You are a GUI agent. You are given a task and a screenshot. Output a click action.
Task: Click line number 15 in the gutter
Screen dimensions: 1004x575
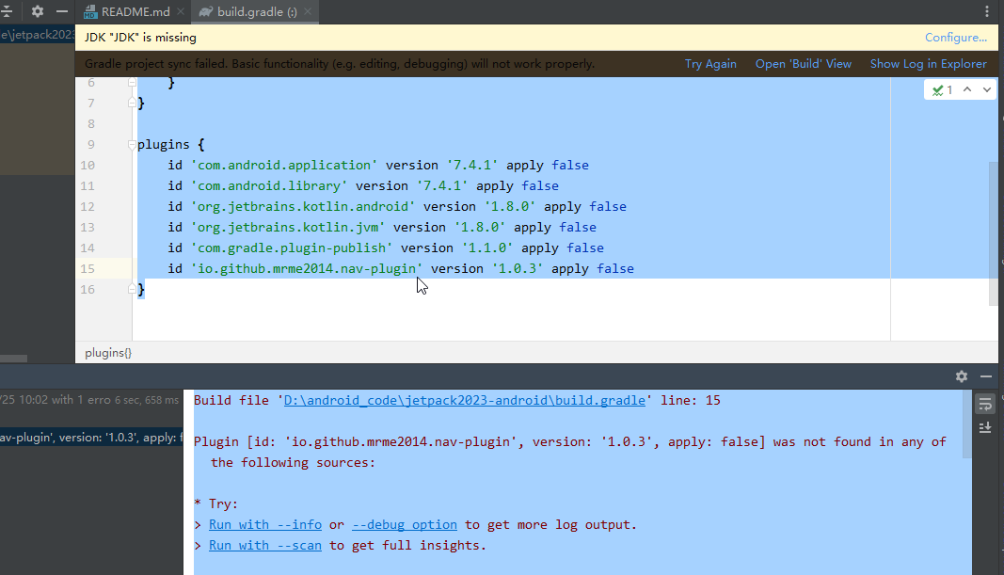[x=88, y=268]
